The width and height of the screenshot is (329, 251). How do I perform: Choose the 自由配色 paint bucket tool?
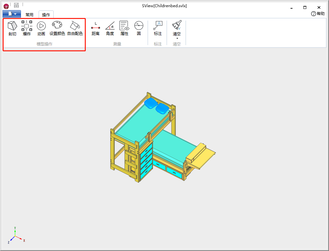[75, 28]
